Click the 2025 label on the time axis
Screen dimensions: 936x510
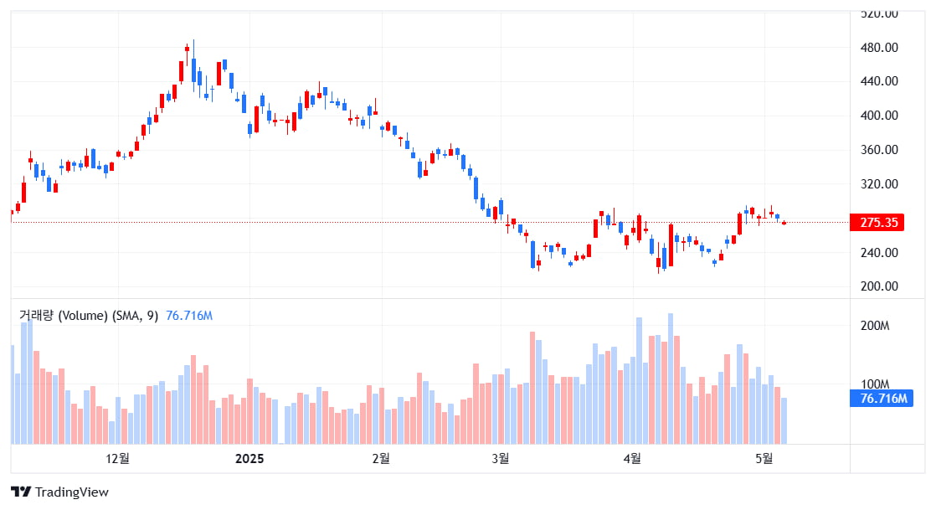(249, 459)
